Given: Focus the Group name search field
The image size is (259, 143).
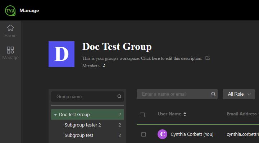Looking at the screenshot, I should tap(87, 97).
